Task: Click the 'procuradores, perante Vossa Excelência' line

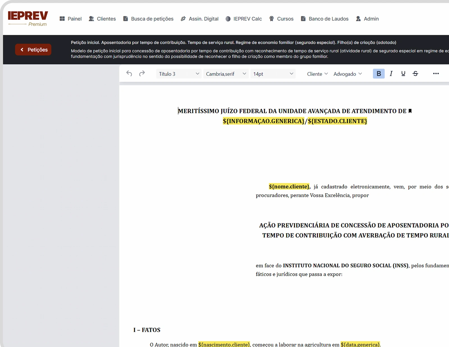Action: click(x=312, y=195)
